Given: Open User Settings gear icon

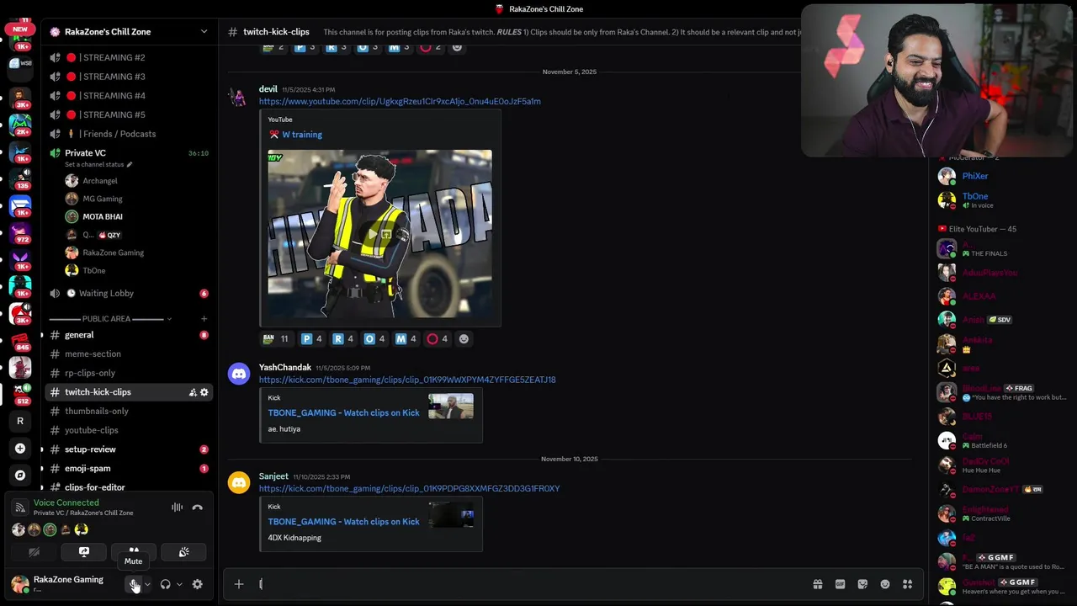Looking at the screenshot, I should pos(197,584).
